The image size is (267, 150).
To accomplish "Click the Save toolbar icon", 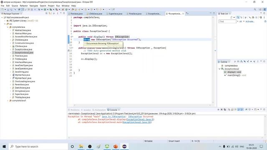I will (8, 10).
